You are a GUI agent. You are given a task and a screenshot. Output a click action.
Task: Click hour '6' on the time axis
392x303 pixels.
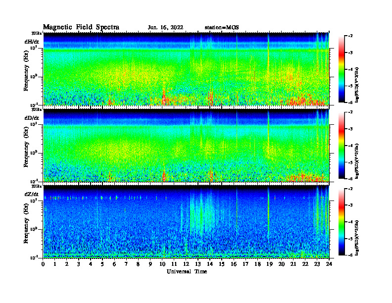114,264
